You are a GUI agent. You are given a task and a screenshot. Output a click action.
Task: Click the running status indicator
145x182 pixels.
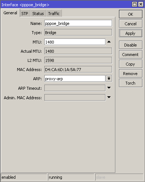pos(71,177)
